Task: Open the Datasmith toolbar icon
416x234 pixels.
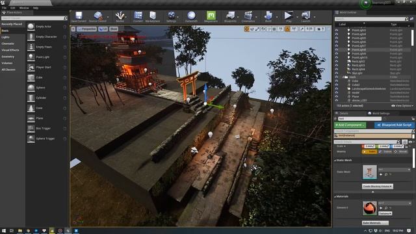Action: pos(191,16)
